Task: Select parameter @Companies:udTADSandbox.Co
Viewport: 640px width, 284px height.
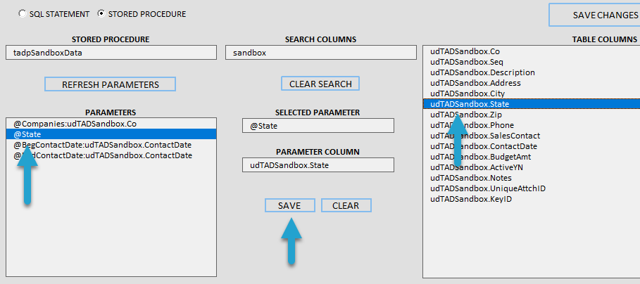Action: click(x=111, y=124)
